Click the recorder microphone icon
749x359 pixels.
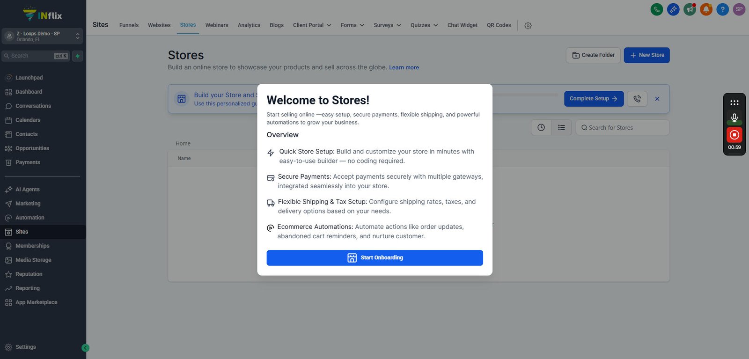(x=734, y=117)
